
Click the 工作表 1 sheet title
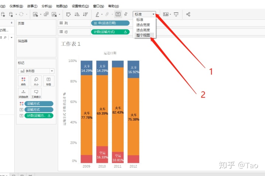[71, 44]
